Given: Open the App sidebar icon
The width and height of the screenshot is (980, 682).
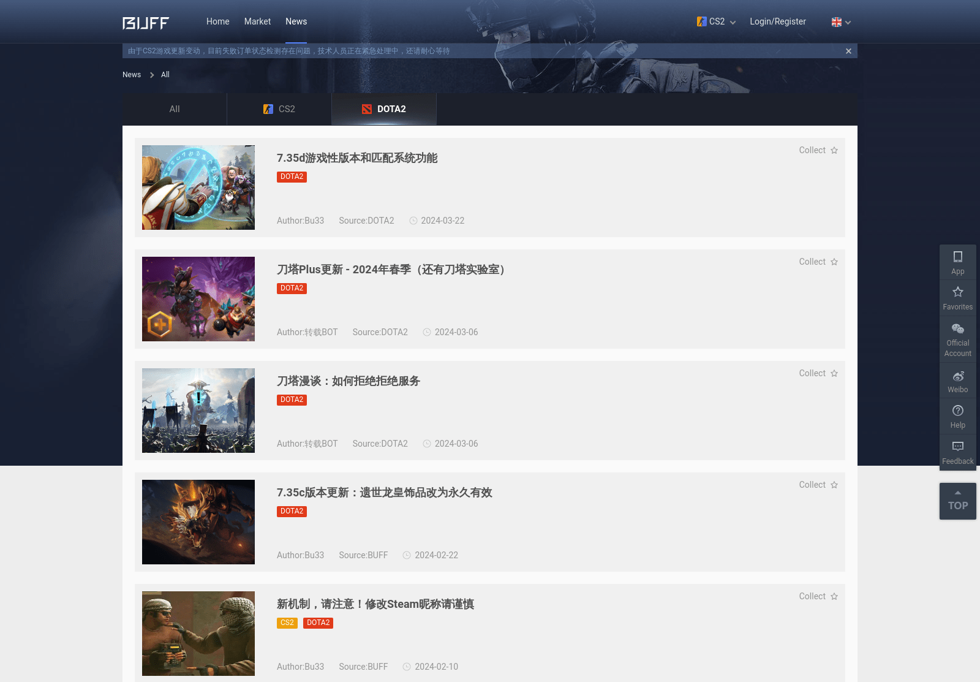Looking at the screenshot, I should click(x=958, y=262).
